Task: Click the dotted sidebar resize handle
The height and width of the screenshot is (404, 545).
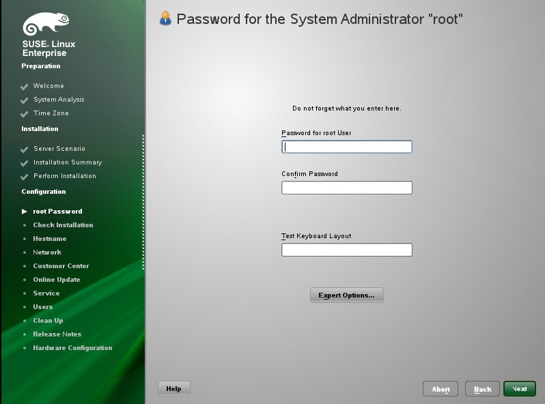Action: pos(143,202)
